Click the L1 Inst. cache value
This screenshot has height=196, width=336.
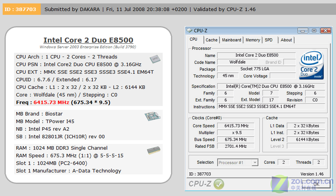tap(306, 133)
